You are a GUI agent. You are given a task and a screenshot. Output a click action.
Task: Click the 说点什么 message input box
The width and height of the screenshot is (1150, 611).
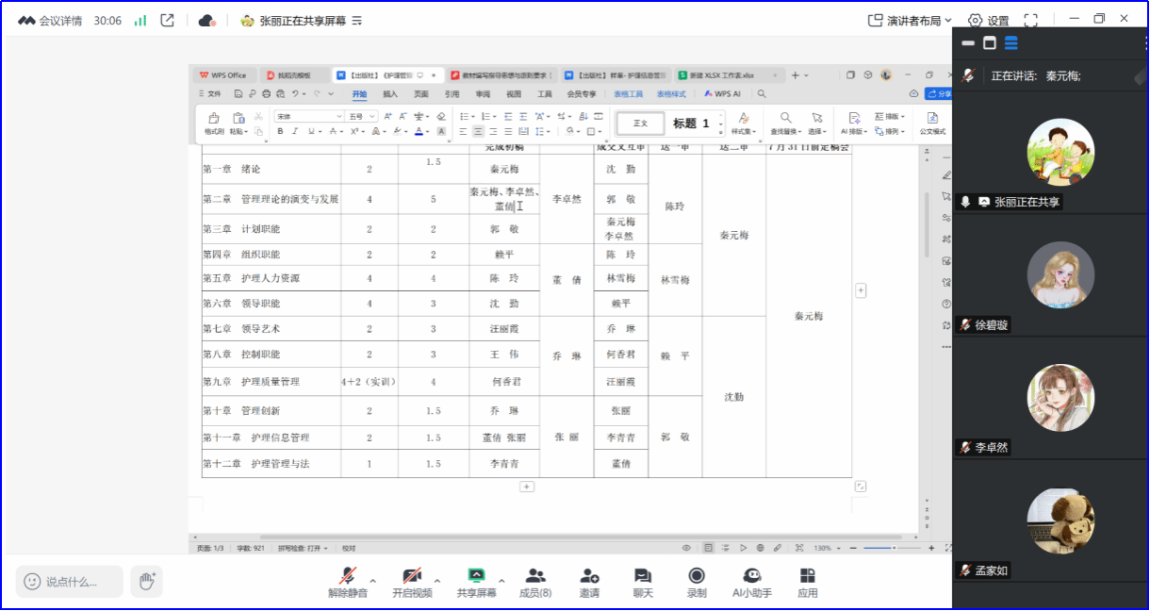pos(70,582)
